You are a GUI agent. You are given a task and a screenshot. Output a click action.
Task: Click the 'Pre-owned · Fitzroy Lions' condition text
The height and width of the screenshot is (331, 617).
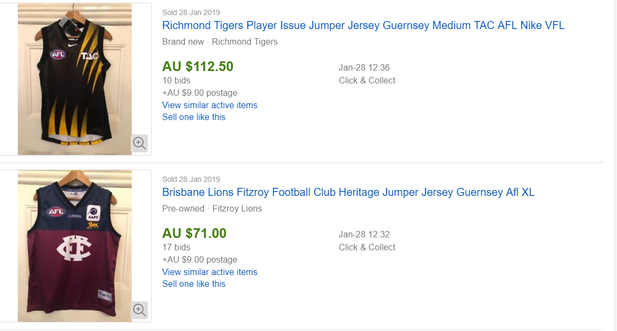pos(212,208)
